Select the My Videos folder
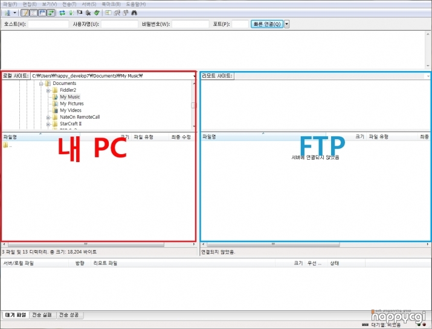432x329 pixels. [71, 110]
